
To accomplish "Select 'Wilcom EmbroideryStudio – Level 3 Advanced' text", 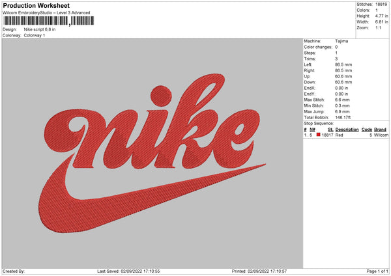I will pos(46,13).
